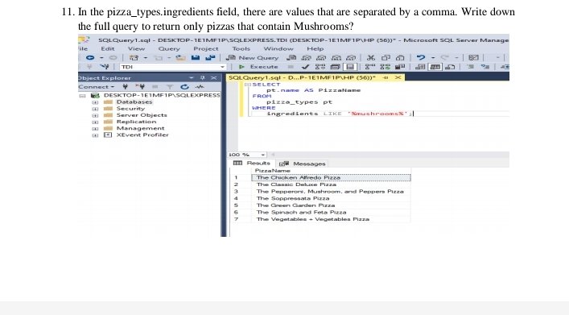
Task: Click the Change Connection plug icon
Action: coord(104,67)
